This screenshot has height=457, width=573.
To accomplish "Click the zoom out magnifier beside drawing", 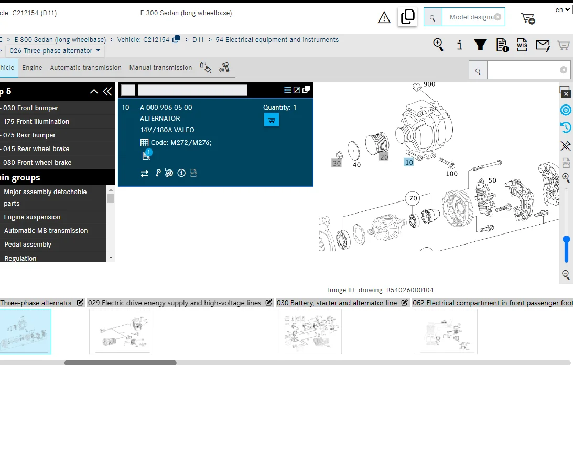I will click(566, 275).
